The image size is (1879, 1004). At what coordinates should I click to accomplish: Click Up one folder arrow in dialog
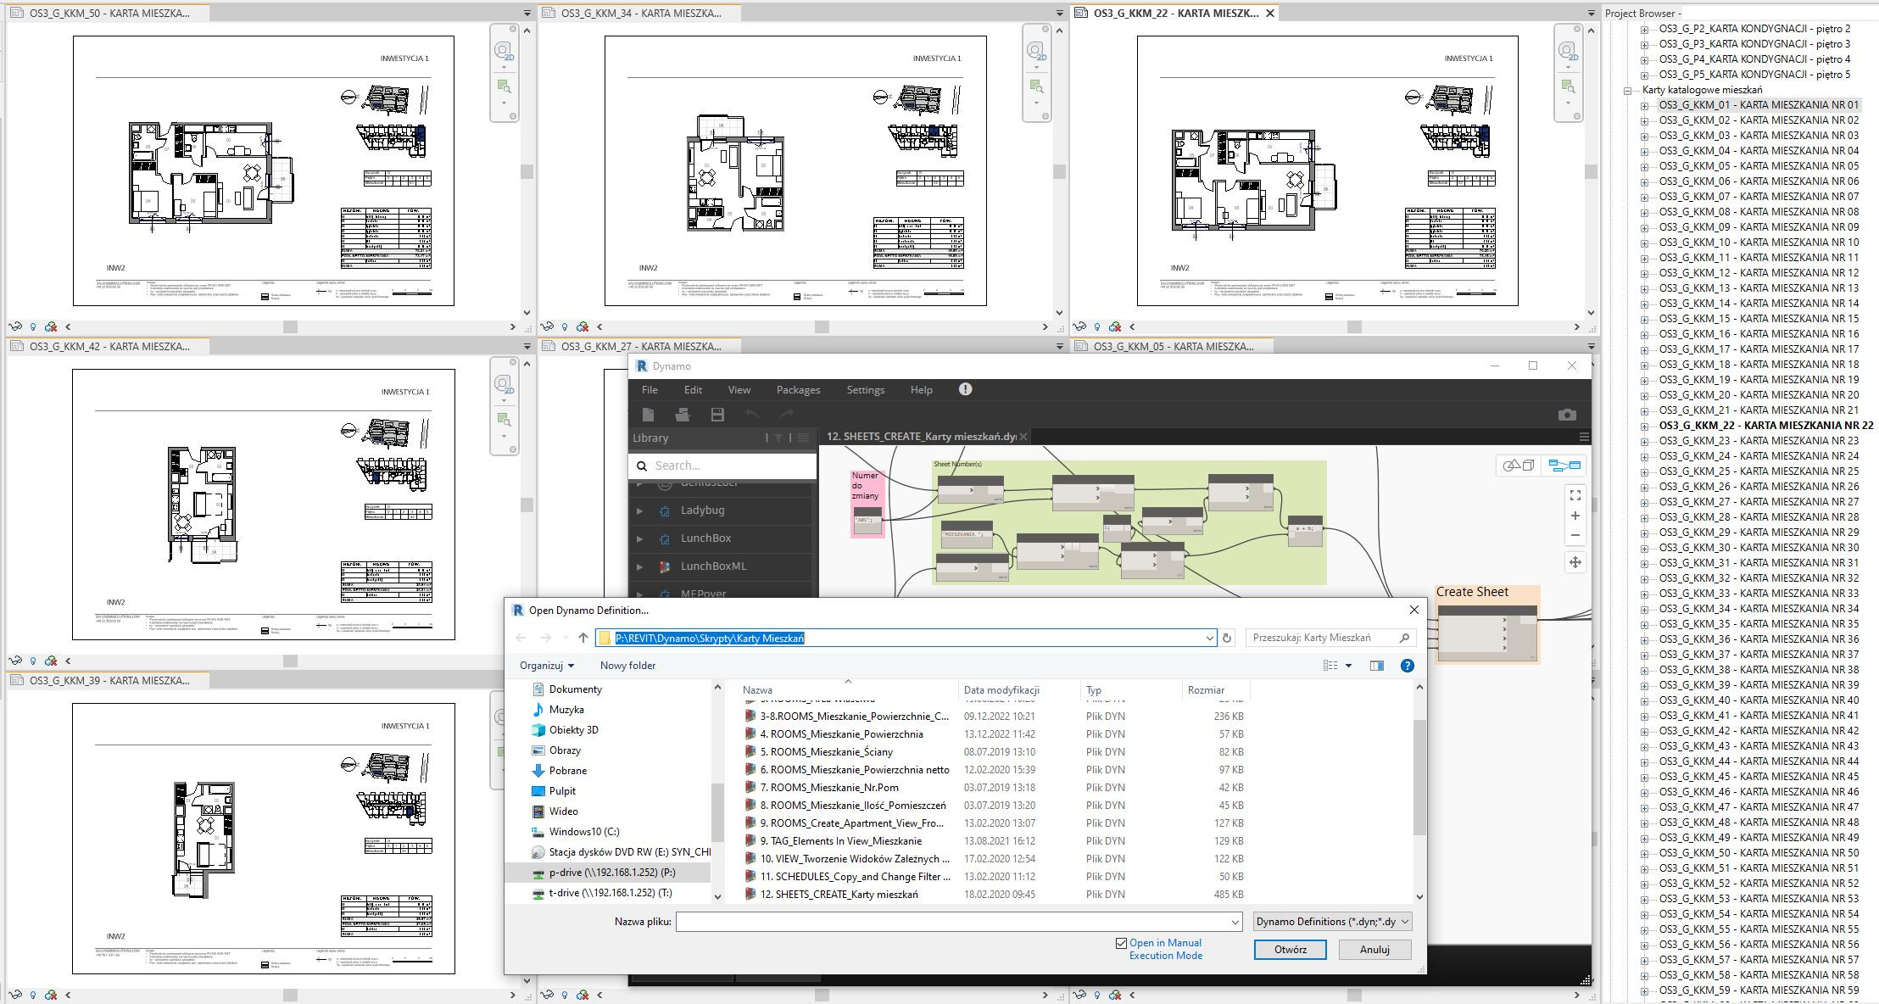click(583, 638)
